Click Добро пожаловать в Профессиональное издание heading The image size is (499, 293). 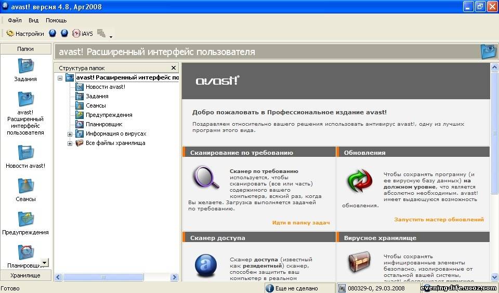click(290, 112)
